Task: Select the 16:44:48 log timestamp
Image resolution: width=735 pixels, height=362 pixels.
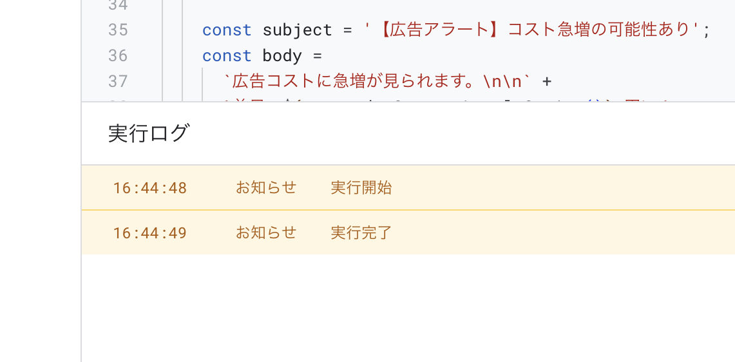Action: [150, 188]
